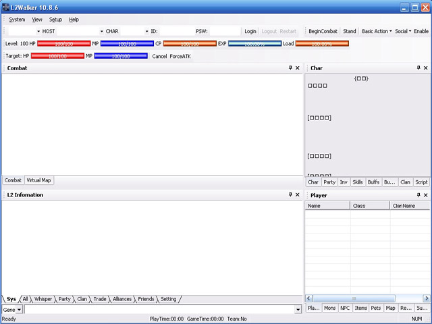Click the Enable toolbar button
The width and height of the screenshot is (432, 324).
point(421,32)
